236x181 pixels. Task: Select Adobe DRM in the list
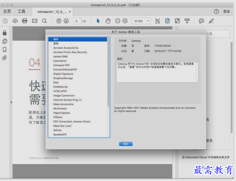coord(78,57)
